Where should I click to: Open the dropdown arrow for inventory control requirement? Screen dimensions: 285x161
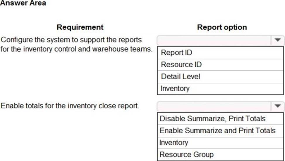pyautogui.click(x=278, y=40)
